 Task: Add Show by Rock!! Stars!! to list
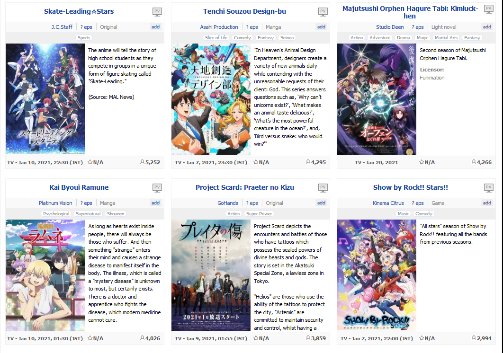[487, 203]
